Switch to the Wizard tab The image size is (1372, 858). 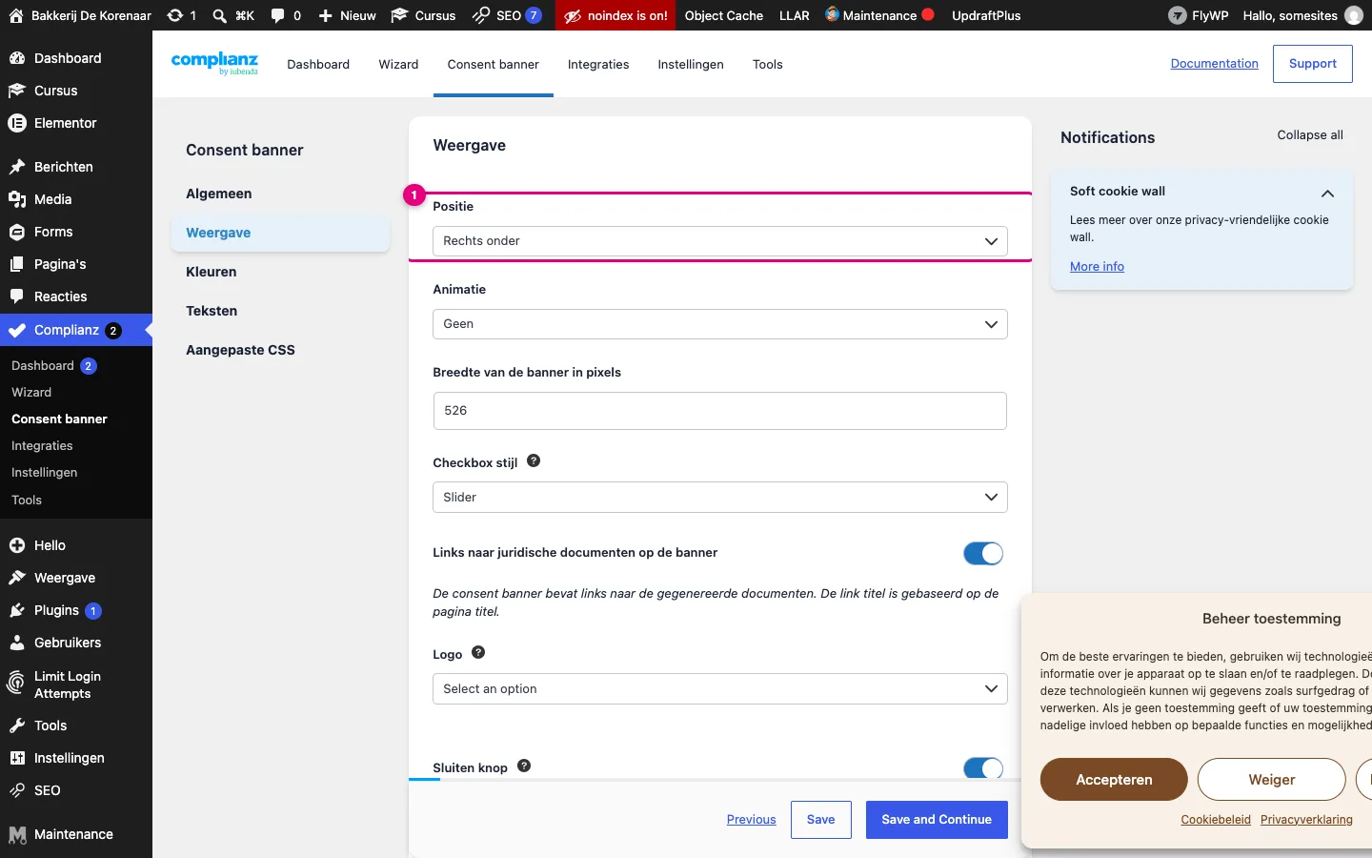tap(398, 64)
